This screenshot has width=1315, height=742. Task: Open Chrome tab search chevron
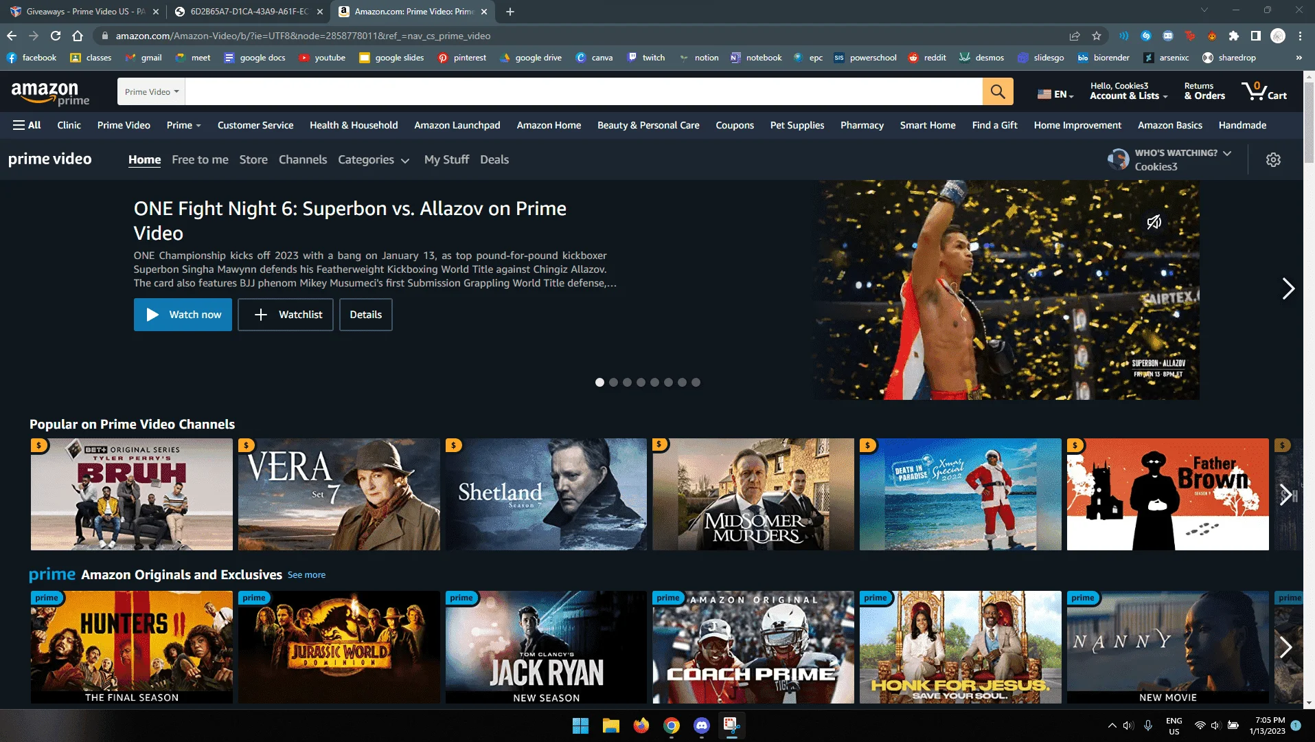[x=1204, y=10]
